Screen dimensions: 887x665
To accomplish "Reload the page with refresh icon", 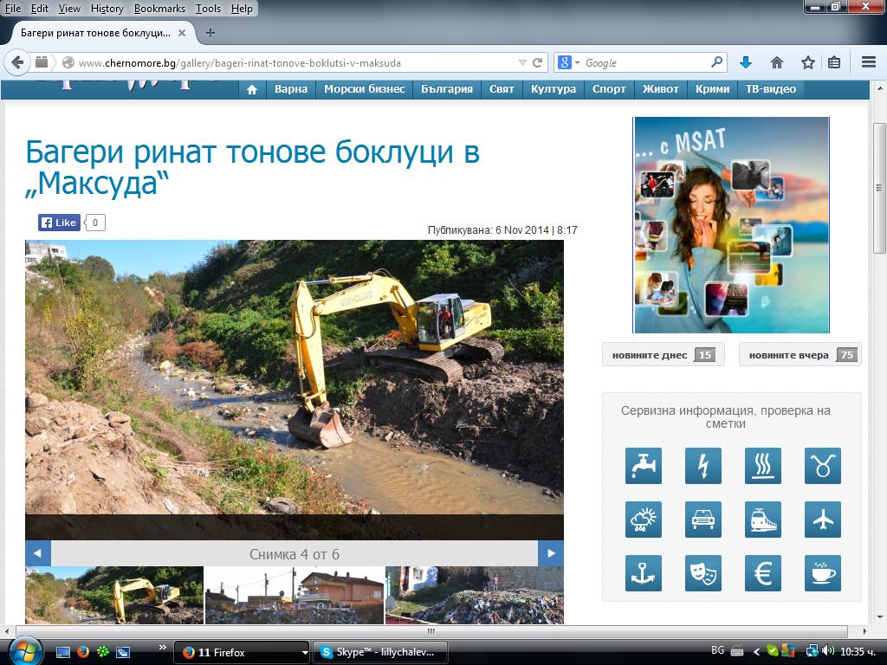I will pos(537,62).
